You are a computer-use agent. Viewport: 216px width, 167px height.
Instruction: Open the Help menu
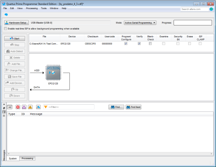click(64, 8)
